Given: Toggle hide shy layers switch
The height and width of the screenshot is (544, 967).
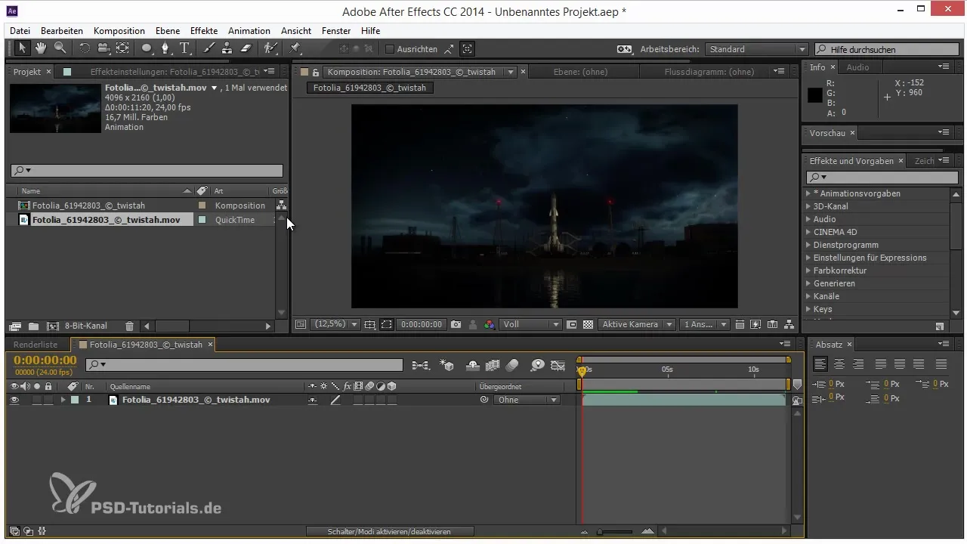Looking at the screenshot, I should 473,366.
